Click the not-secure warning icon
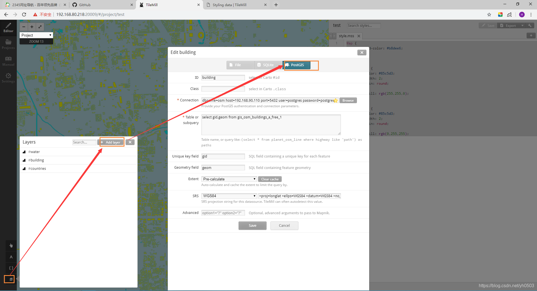Image resolution: width=537 pixels, height=291 pixels. [35, 15]
